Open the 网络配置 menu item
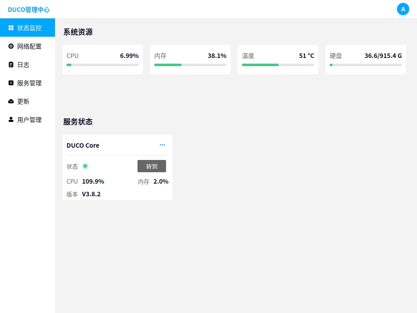Screen dimensions: 417x313 pos(29,47)
